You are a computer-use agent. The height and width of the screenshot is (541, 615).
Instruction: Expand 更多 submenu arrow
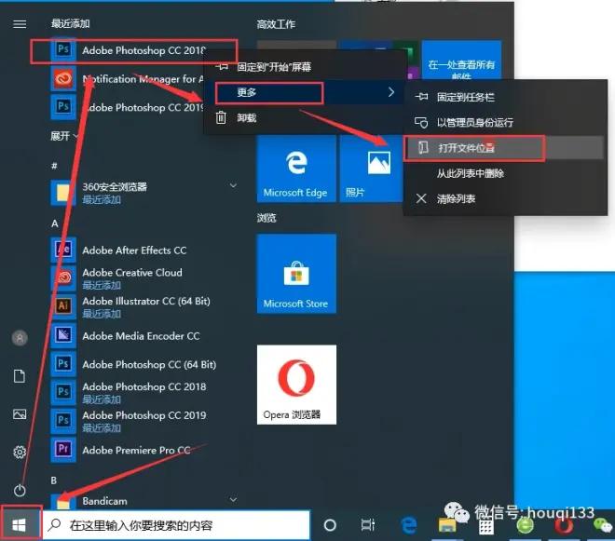click(390, 92)
